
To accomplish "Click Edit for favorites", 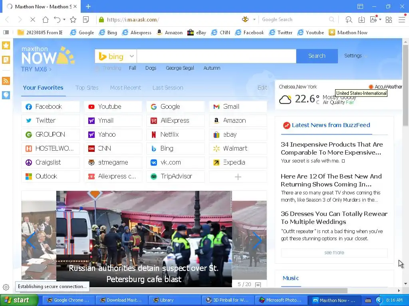I will coord(262,88).
